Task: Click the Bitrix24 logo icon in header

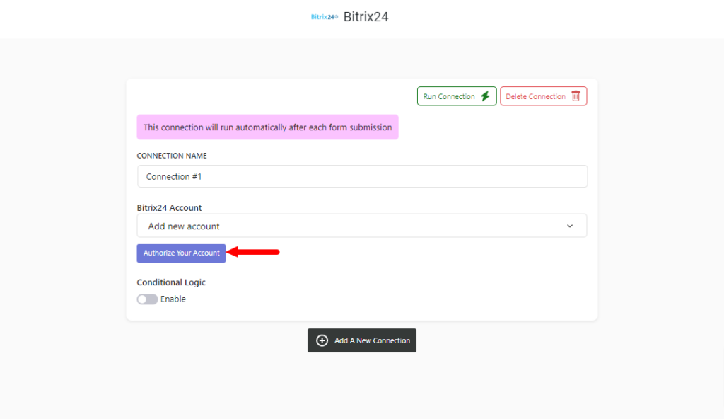Action: (324, 17)
